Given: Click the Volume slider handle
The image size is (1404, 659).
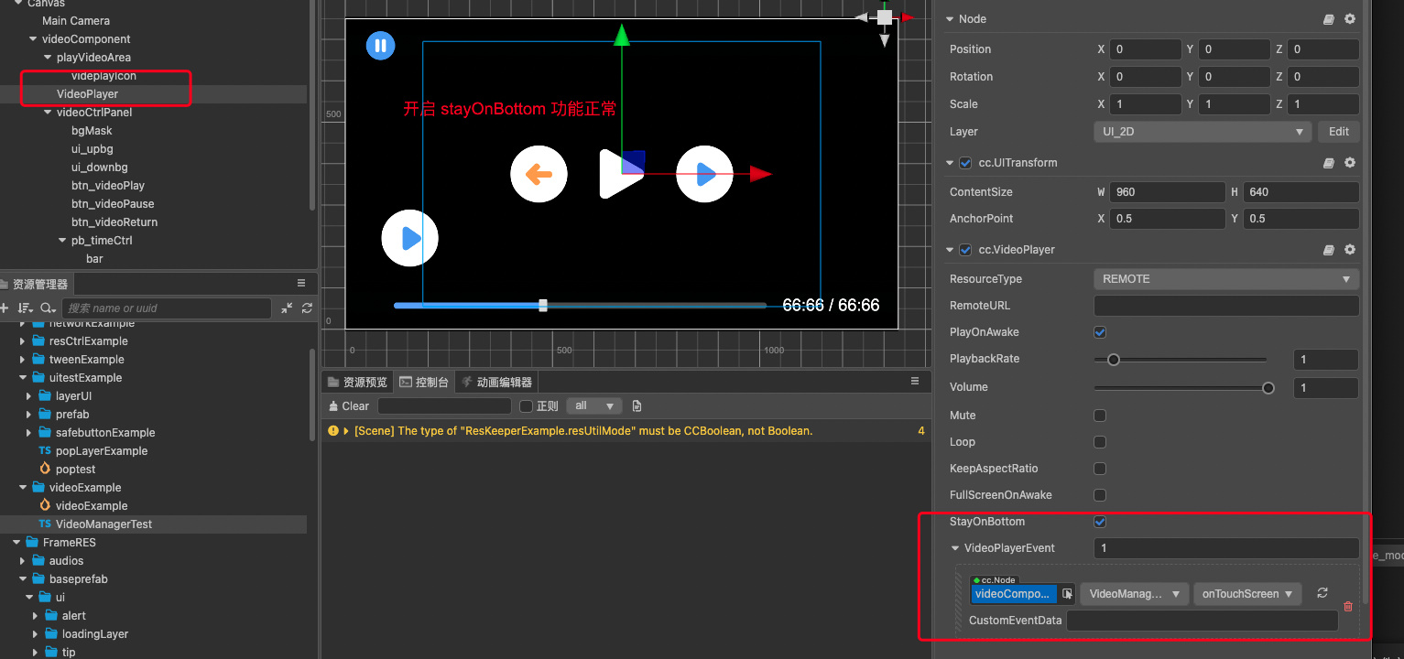Looking at the screenshot, I should (1268, 388).
